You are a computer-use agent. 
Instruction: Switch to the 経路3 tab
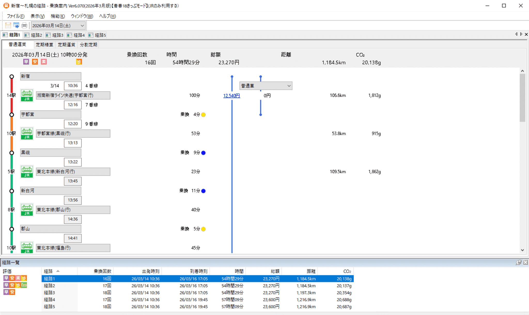[x=55, y=35]
